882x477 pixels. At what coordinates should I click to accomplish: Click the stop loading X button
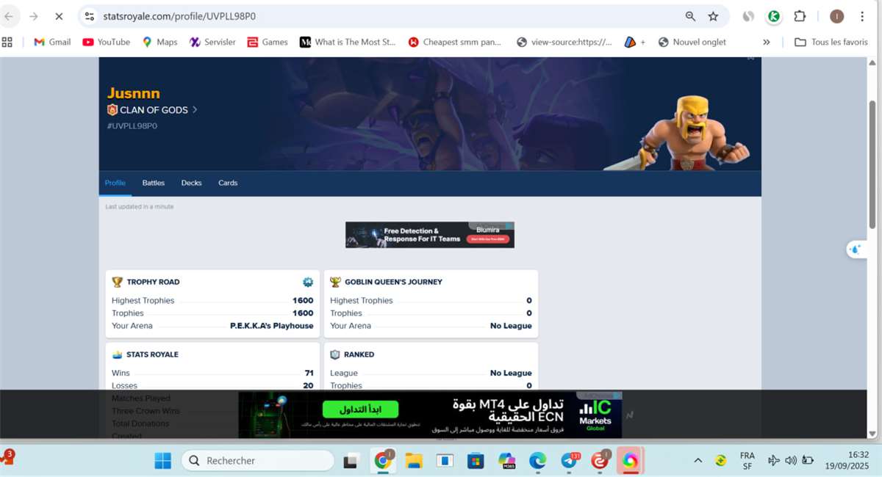pos(59,16)
